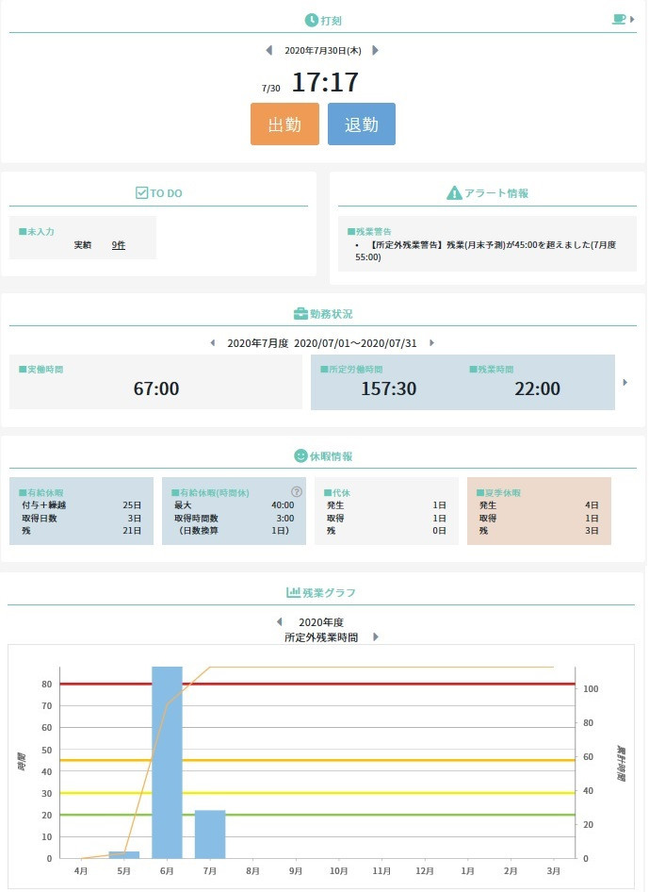Screen dimensions: 649x892
Task: Click the TO DO checkbox icon
Action: pyautogui.click(x=142, y=192)
